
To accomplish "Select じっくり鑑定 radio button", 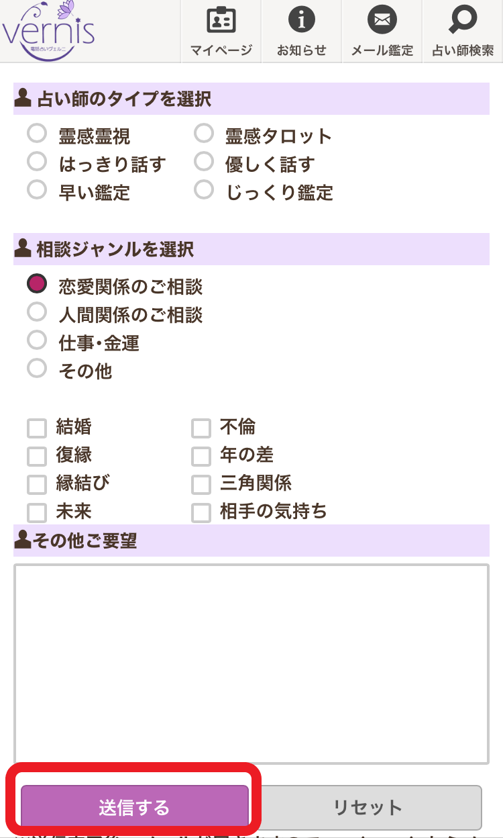I will click(204, 190).
